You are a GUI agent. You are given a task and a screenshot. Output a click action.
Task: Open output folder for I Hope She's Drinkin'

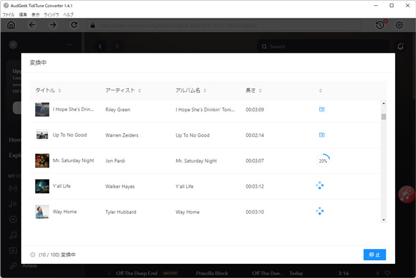click(322, 109)
